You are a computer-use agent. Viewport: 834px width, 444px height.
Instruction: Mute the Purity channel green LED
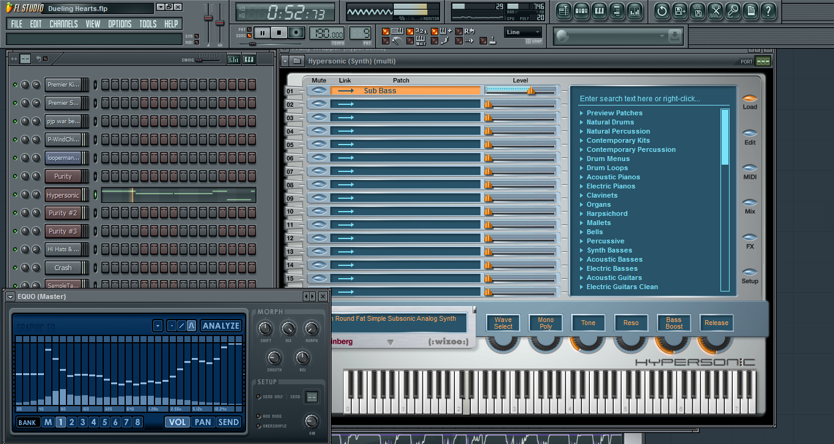tap(15, 176)
